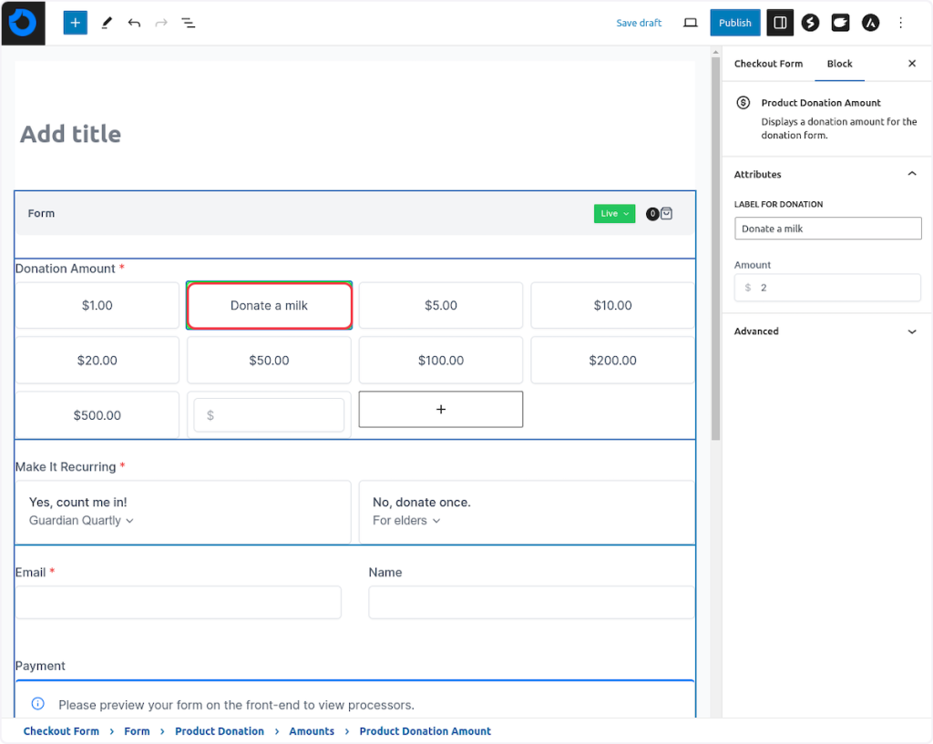The image size is (933, 744).
Task: Open the three-dot options menu
Action: (901, 23)
